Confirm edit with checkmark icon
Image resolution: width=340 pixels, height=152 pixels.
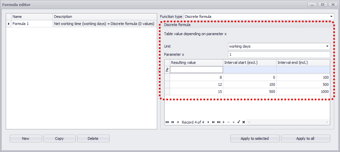coord(238,122)
